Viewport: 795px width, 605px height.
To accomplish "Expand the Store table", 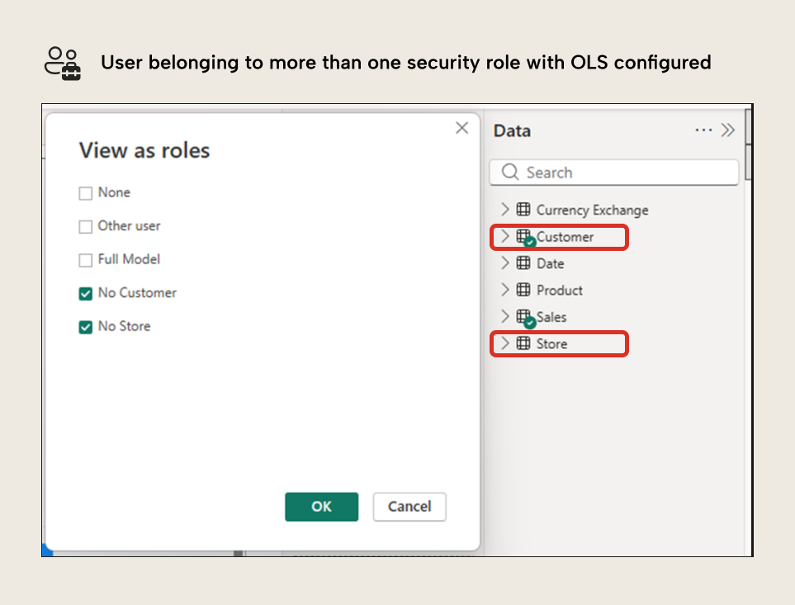I will click(x=504, y=343).
